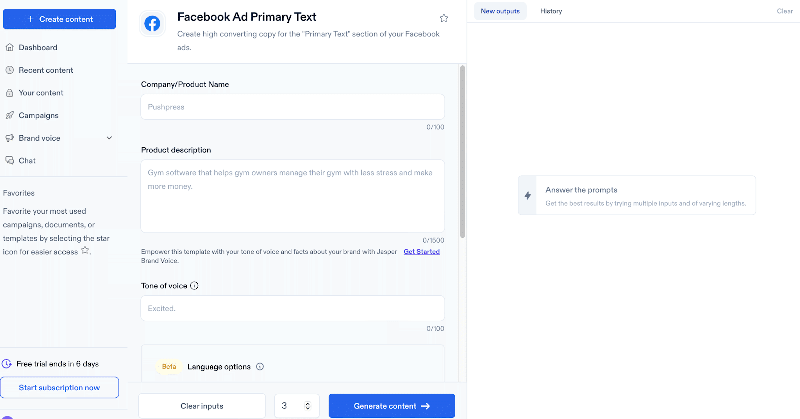This screenshot has width=800, height=419.
Task: Click the plus icon in Create content
Action: pos(30,19)
